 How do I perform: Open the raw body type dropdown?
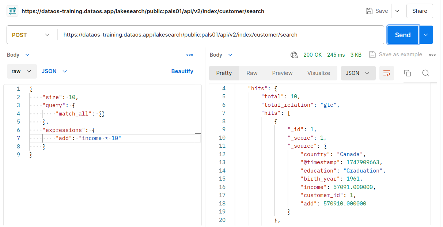pos(22,71)
